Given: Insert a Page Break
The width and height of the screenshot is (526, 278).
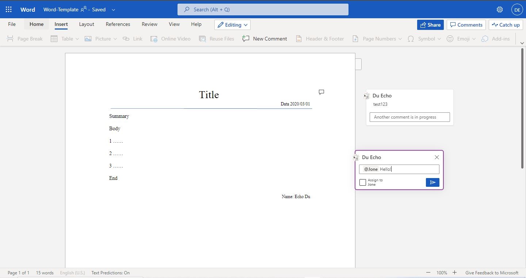Looking at the screenshot, I should coord(24,39).
